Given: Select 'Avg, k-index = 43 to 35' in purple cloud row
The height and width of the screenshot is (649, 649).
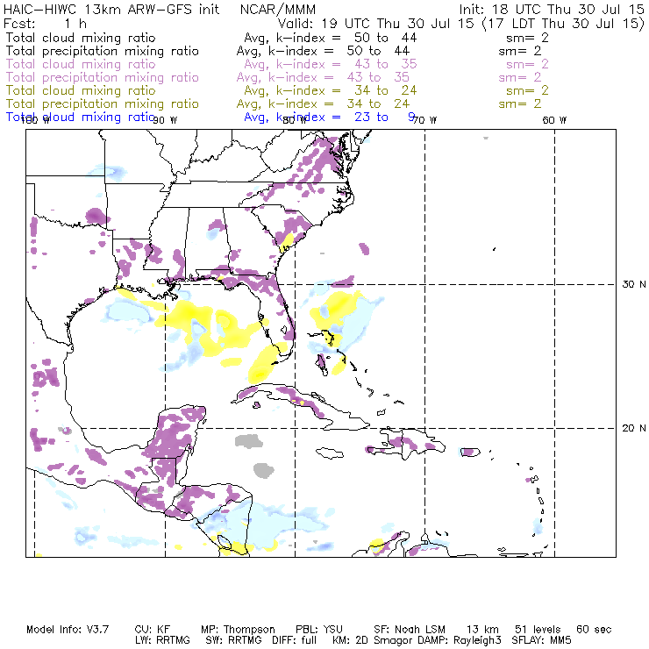Looking at the screenshot, I should (331, 64).
